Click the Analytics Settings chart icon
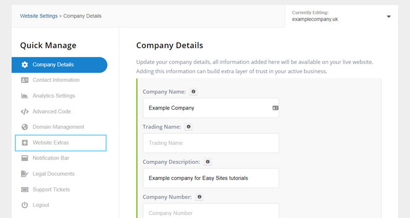Screen dimensions: 410x218 (25, 96)
